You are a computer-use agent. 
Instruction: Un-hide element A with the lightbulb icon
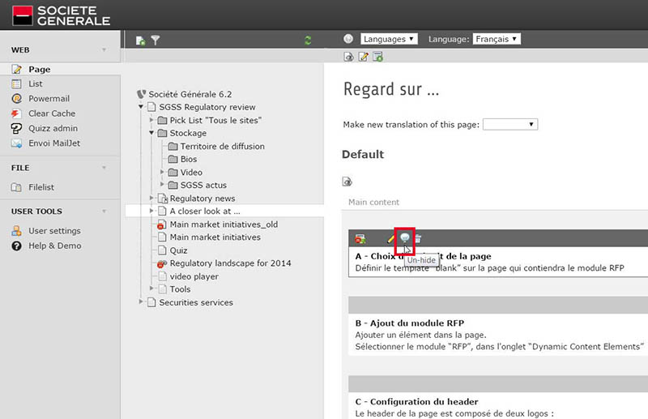[x=405, y=238]
